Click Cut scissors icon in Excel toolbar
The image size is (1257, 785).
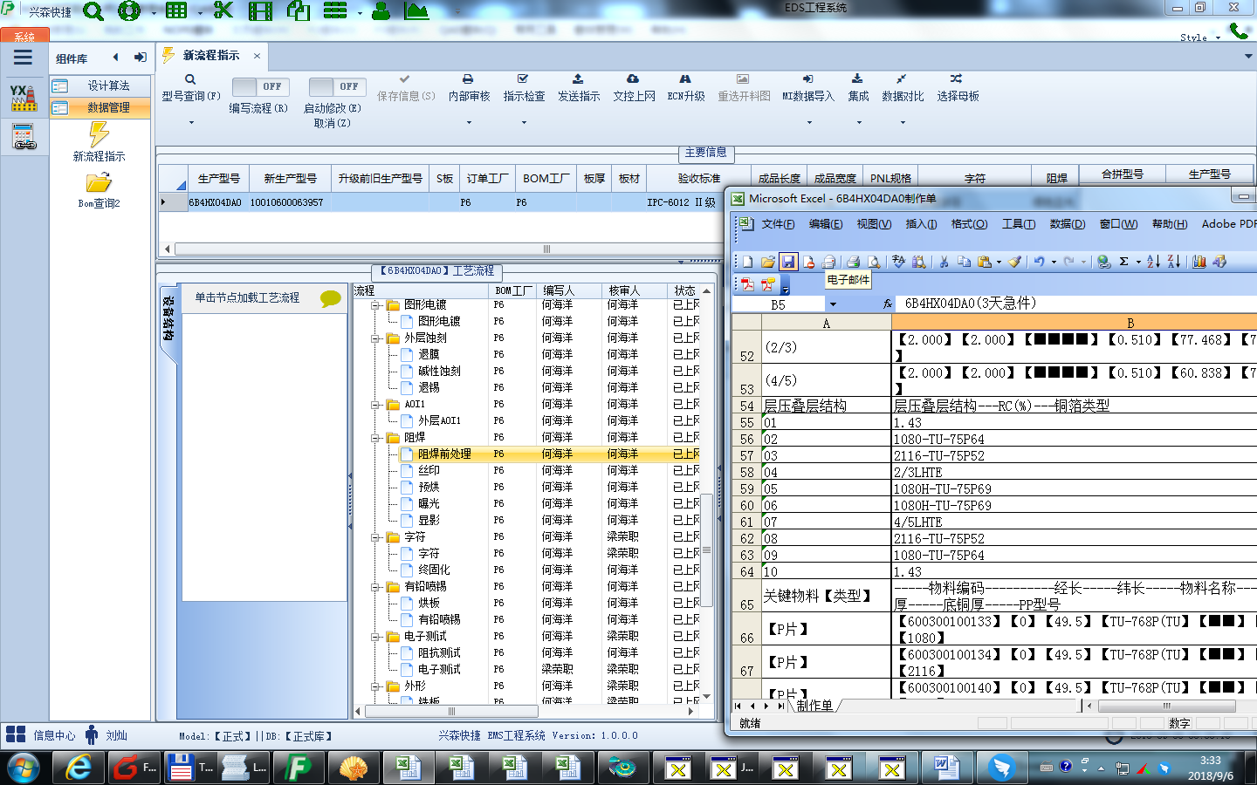point(944,261)
